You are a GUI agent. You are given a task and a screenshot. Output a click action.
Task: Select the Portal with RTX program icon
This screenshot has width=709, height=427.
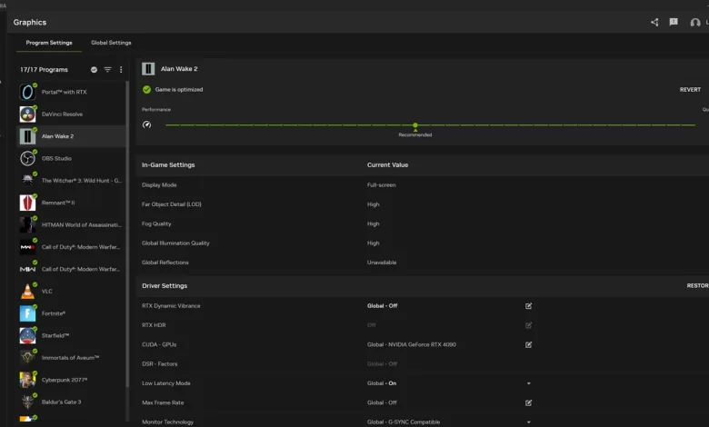(x=27, y=92)
